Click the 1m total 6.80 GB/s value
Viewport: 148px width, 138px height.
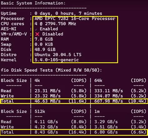(106, 132)
